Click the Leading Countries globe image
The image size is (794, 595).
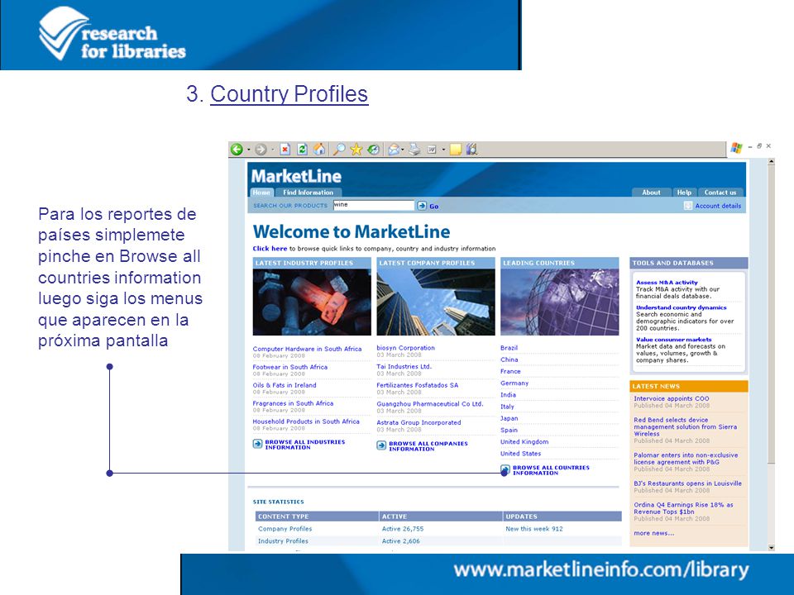tap(560, 302)
